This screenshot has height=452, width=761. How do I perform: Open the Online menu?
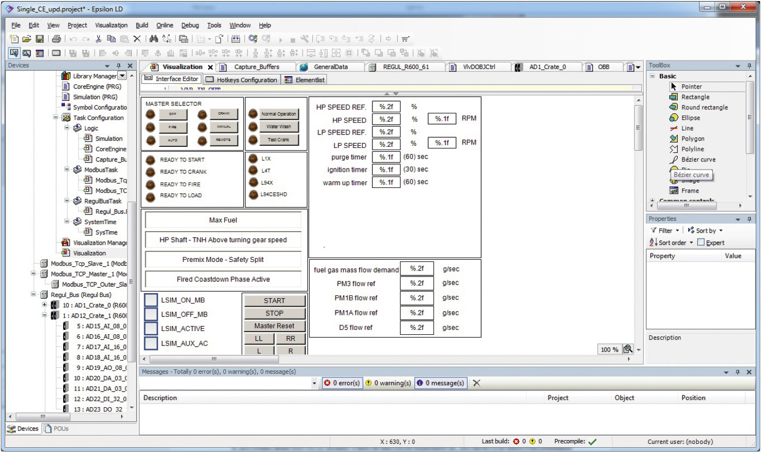(165, 25)
